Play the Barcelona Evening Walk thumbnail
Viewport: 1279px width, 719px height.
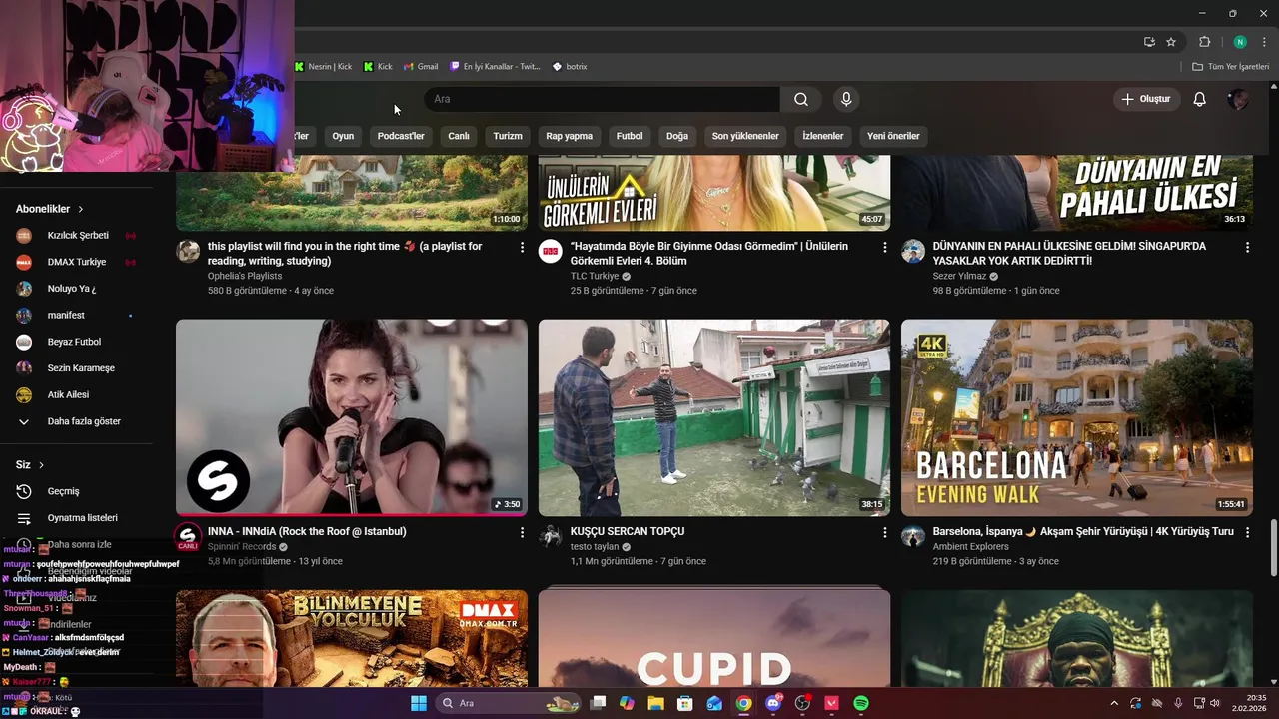[x=1077, y=417]
